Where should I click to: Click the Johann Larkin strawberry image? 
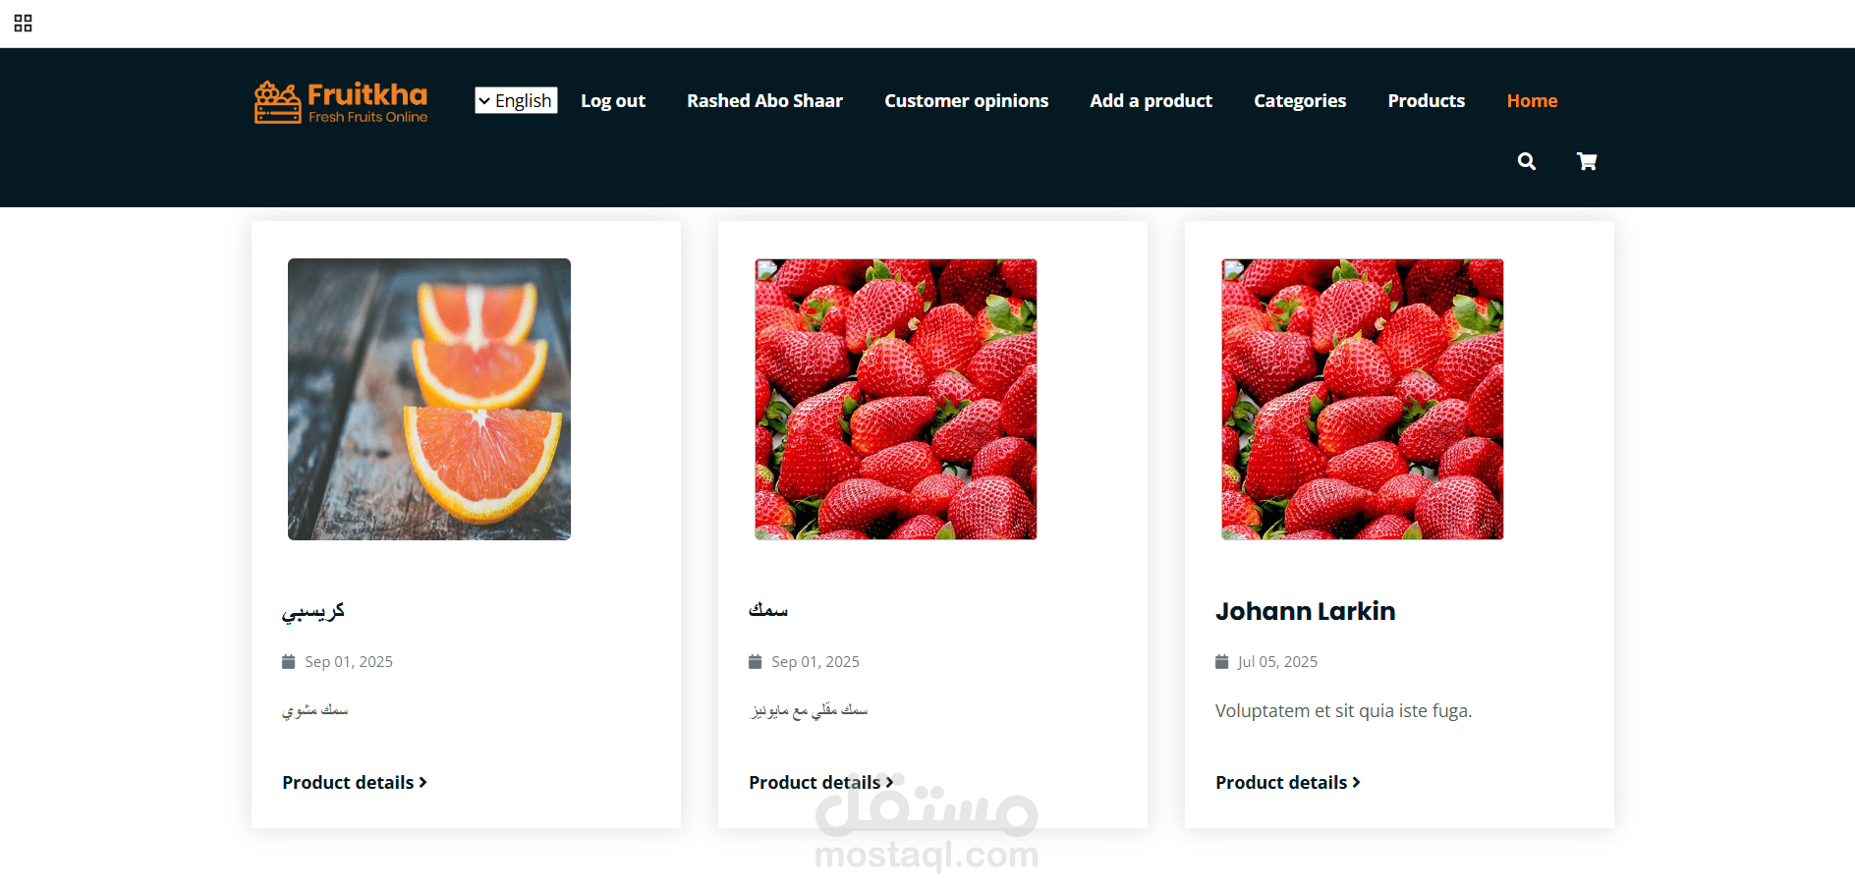coord(1363,399)
